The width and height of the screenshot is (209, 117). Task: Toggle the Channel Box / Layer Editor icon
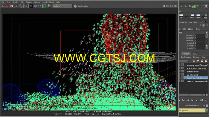(206, 6)
